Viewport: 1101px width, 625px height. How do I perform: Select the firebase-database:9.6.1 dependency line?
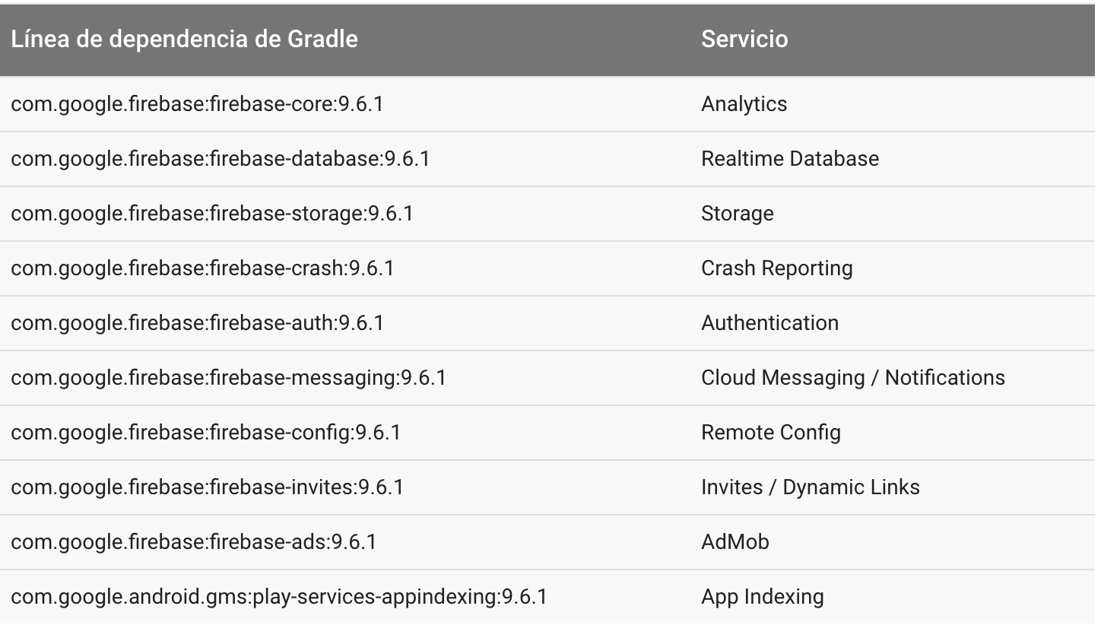point(220,159)
